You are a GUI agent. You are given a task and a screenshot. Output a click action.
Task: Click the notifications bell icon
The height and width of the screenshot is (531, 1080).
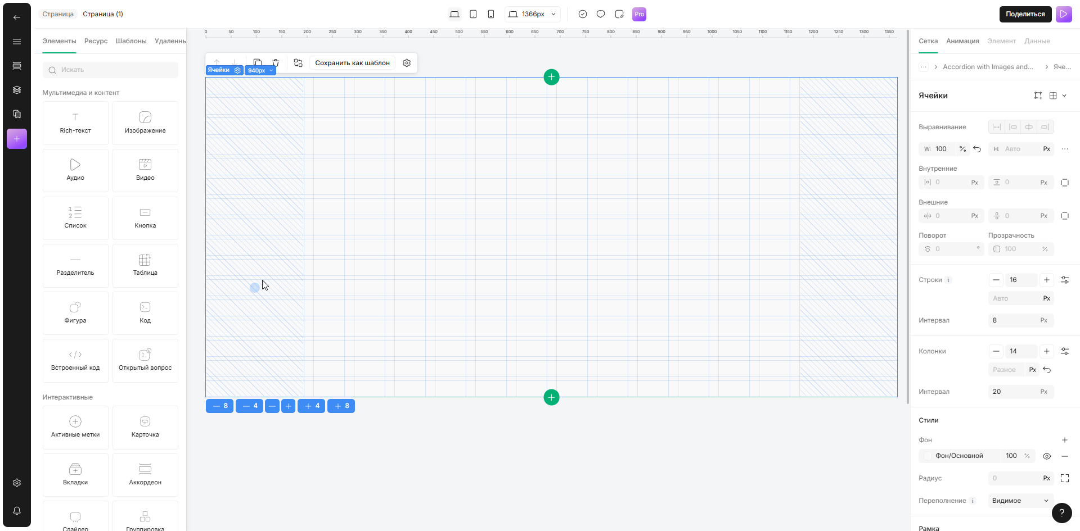click(17, 511)
